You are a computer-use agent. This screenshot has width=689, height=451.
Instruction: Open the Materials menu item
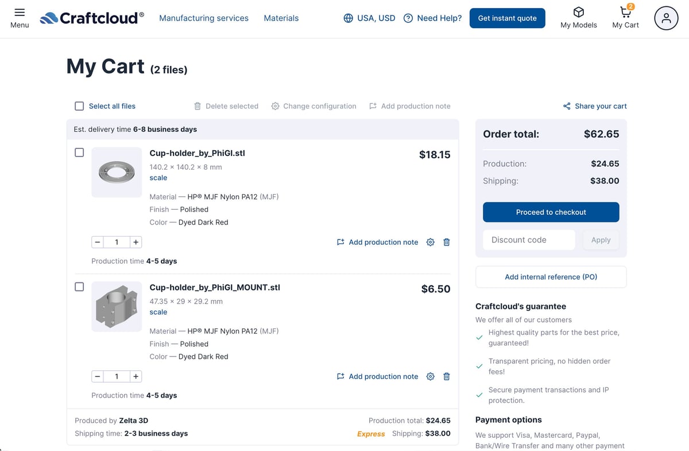click(281, 18)
